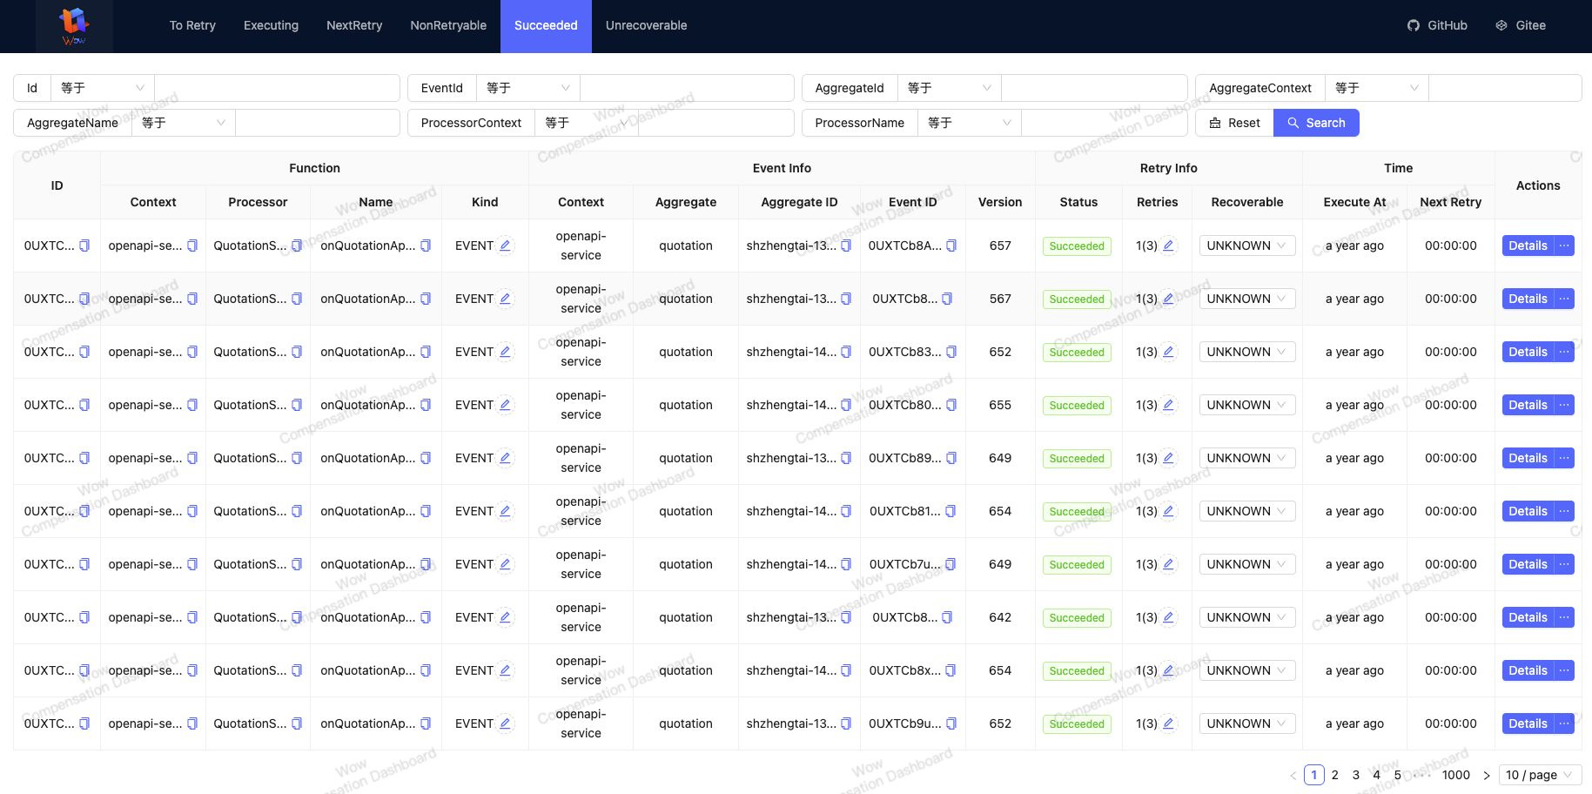This screenshot has height=794, width=1592.
Task: Click the AggregateId filter input field
Action: 1094,88
